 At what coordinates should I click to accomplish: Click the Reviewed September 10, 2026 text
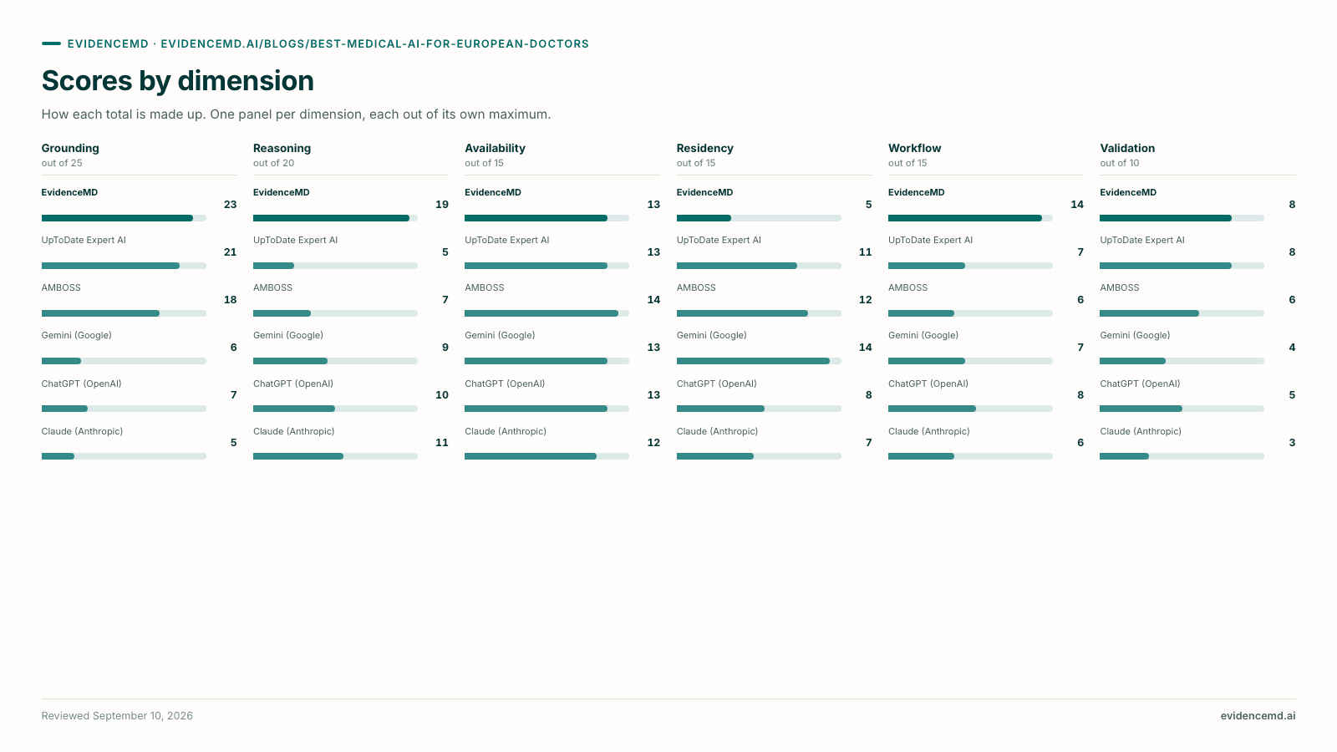click(117, 716)
